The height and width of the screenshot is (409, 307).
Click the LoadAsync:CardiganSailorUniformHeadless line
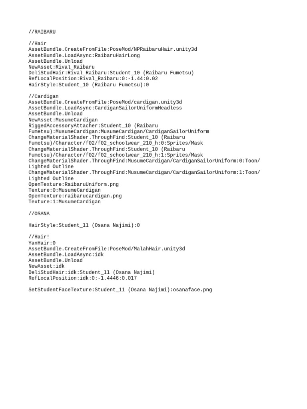pyautogui.click(x=105, y=108)
